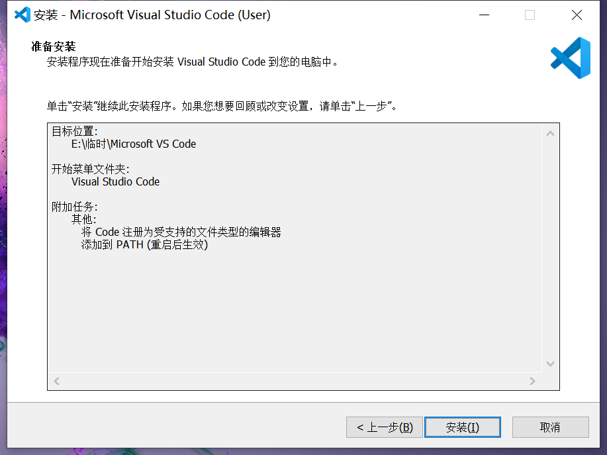
Task: Click the scroll-right arrow below the summary box
Action: pos(532,380)
